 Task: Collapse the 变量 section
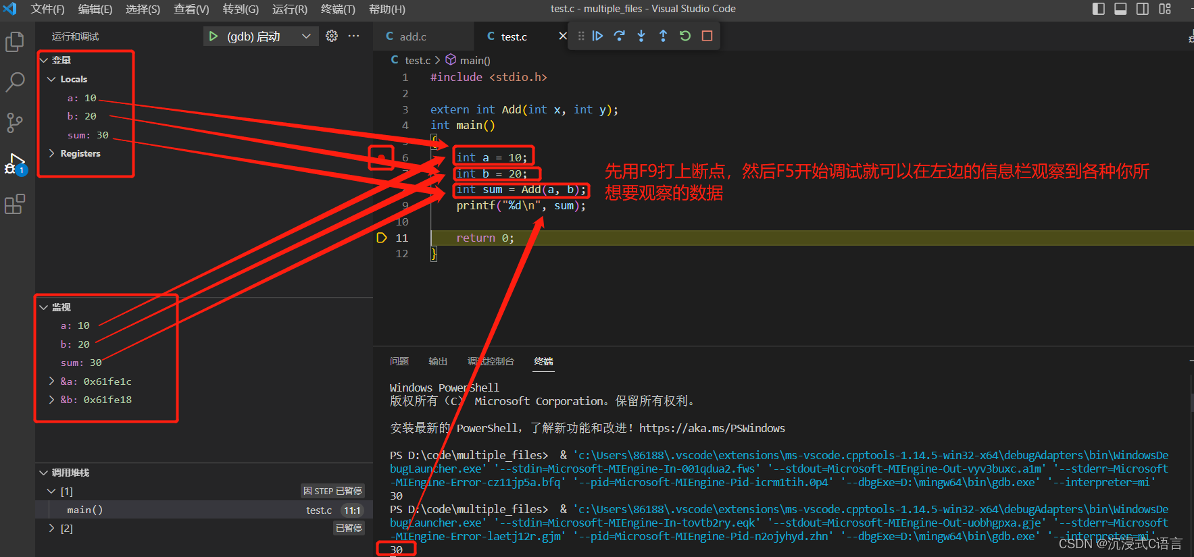click(x=44, y=60)
